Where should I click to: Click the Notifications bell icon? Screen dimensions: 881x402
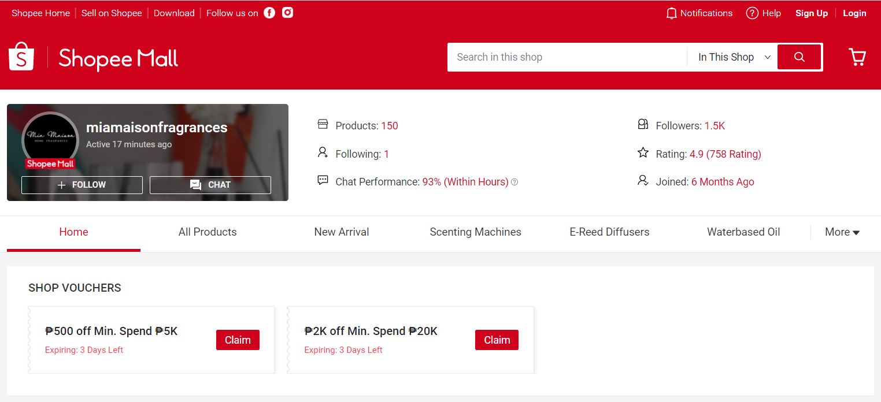(671, 13)
